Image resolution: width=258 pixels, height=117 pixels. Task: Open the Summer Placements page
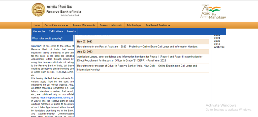[84, 25]
